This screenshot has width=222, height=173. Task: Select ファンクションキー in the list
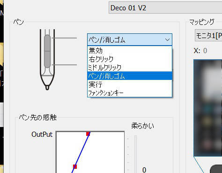click(130, 93)
